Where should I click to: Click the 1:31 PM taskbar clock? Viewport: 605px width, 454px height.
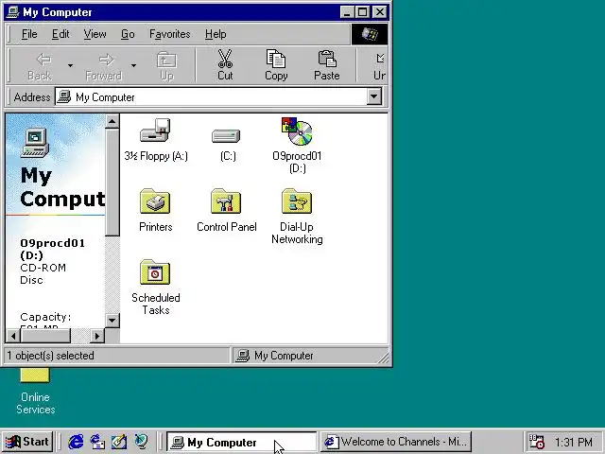pyautogui.click(x=574, y=442)
